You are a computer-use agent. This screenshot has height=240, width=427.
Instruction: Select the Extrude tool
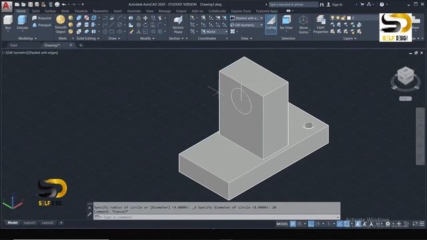click(22, 23)
